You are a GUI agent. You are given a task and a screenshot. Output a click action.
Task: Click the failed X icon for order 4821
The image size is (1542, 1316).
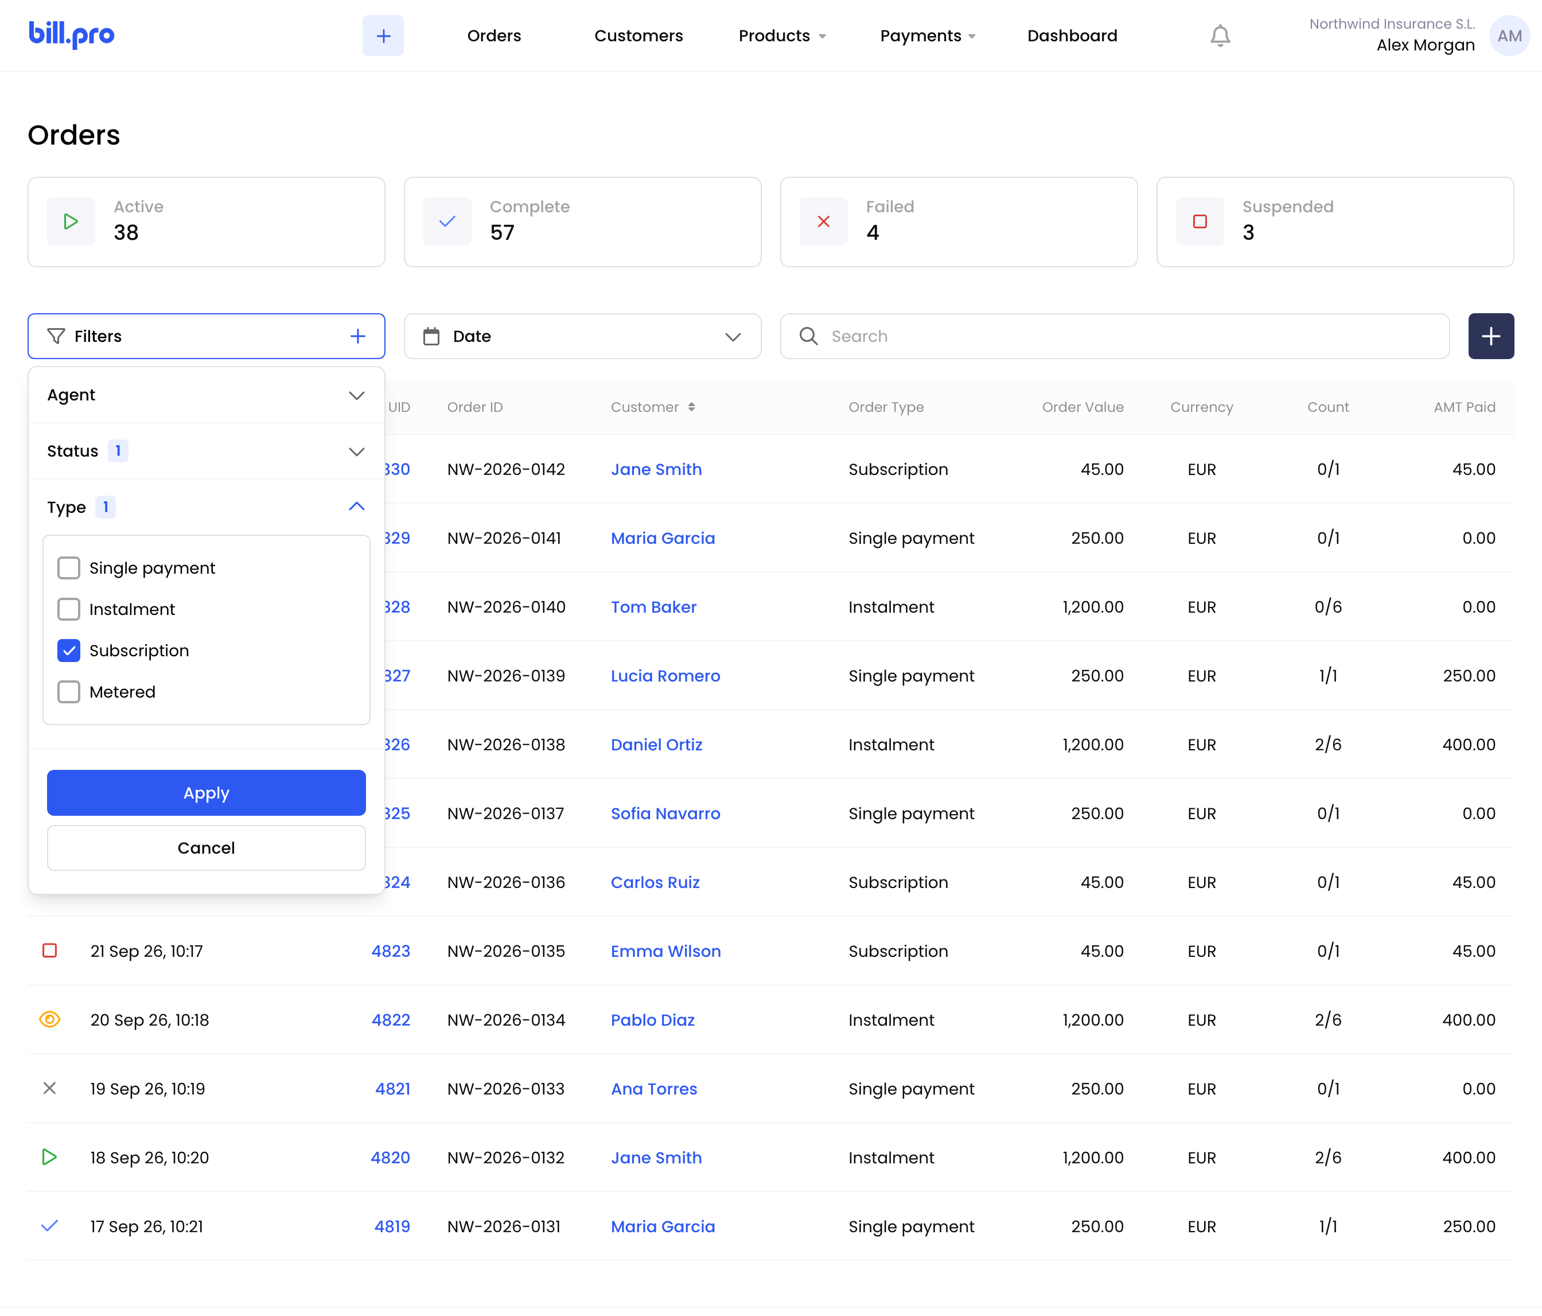50,1089
